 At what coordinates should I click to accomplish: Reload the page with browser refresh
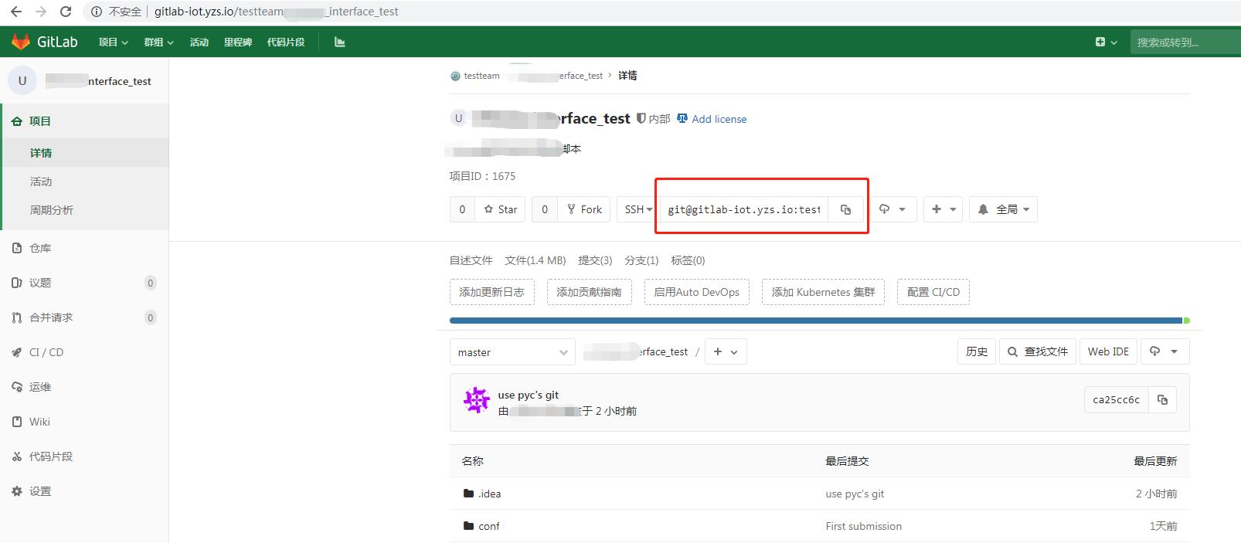(66, 12)
